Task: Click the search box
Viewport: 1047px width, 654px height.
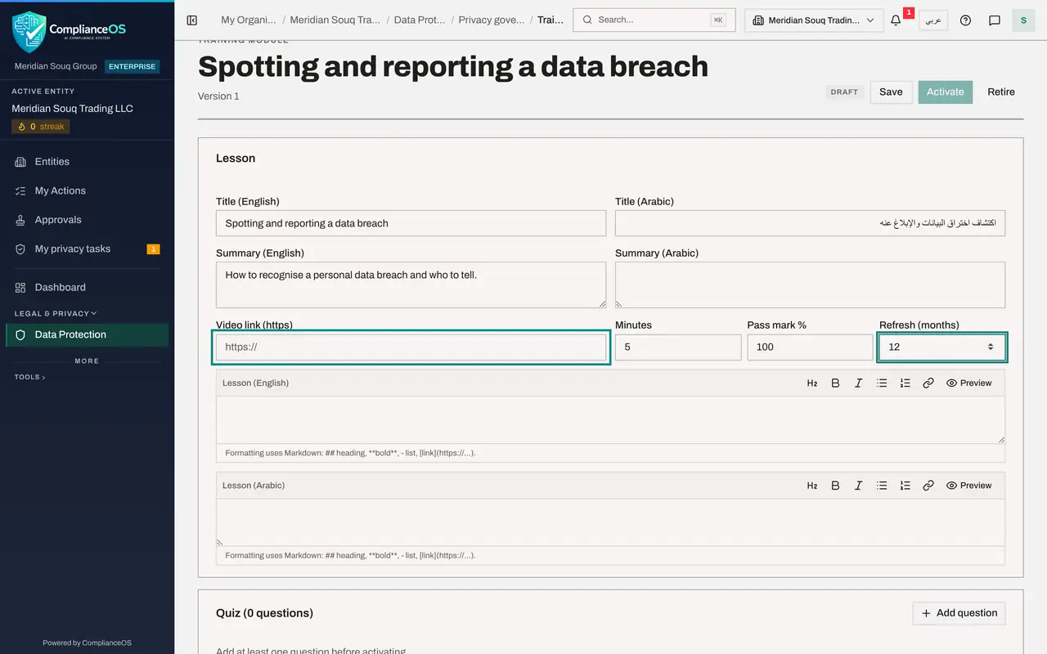Action: coord(654,20)
